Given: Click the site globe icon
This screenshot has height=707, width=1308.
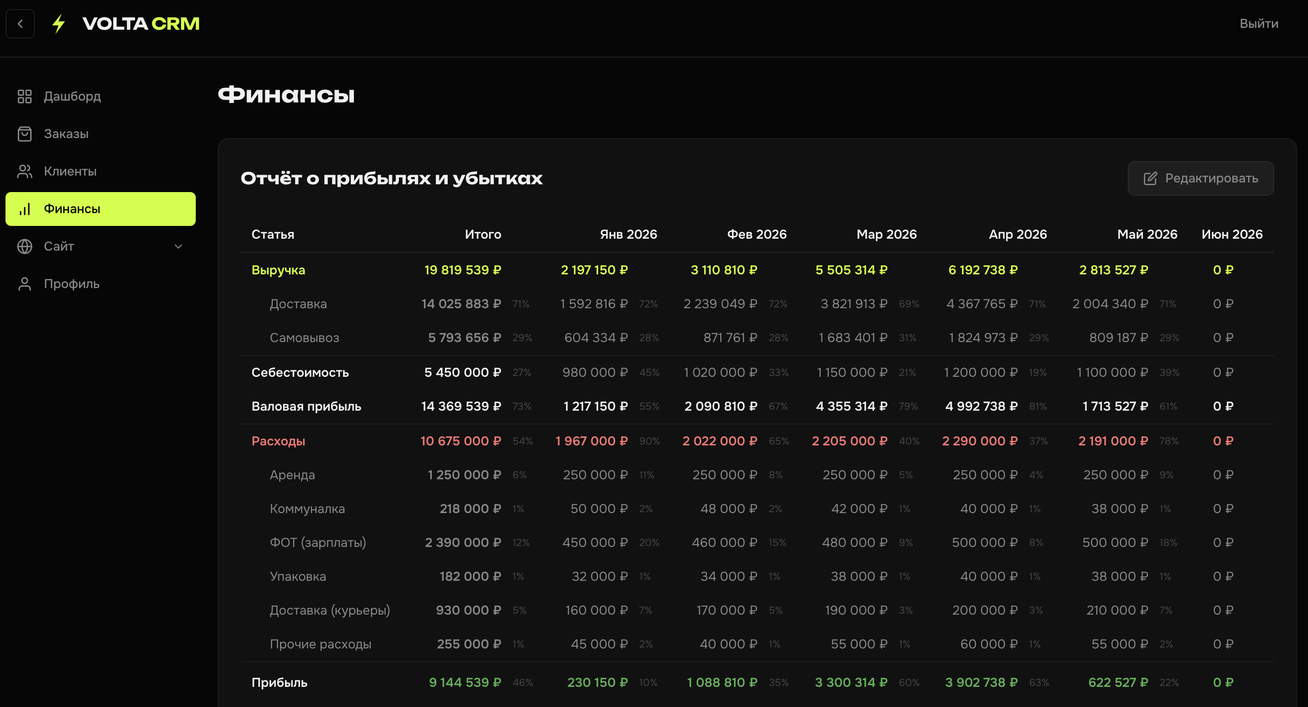Looking at the screenshot, I should [x=24, y=246].
